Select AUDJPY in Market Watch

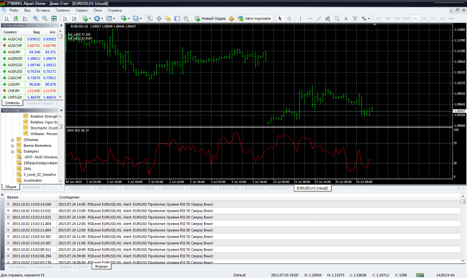point(15,52)
